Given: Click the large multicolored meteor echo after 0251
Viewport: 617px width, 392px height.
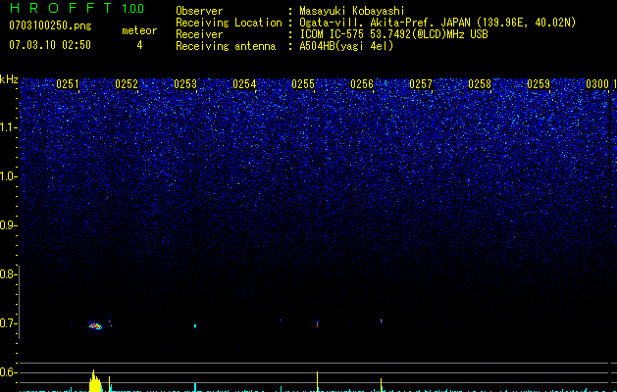Looking at the screenshot, I should point(95,326).
